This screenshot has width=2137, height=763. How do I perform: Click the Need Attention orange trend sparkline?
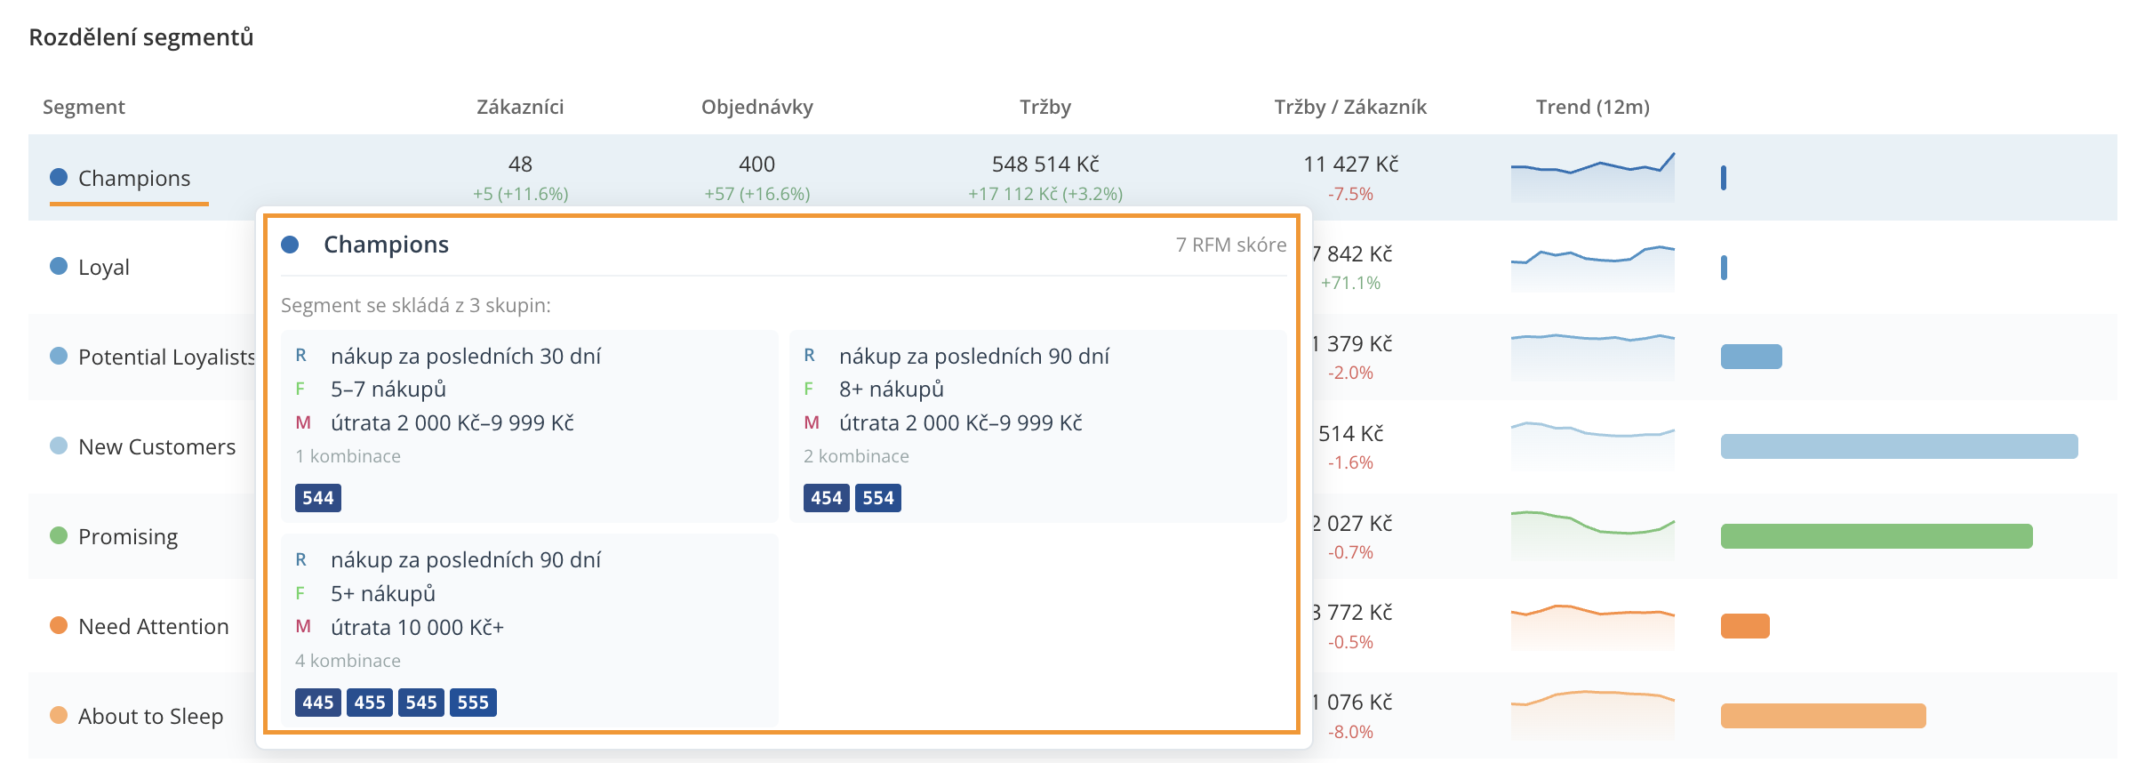1593,626
